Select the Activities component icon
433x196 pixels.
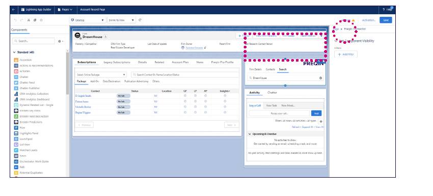(x=16, y=71)
